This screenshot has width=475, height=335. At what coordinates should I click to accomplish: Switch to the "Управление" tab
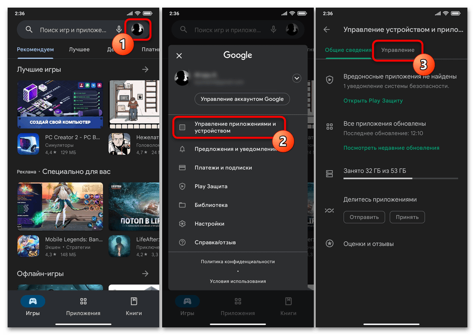pyautogui.click(x=398, y=50)
